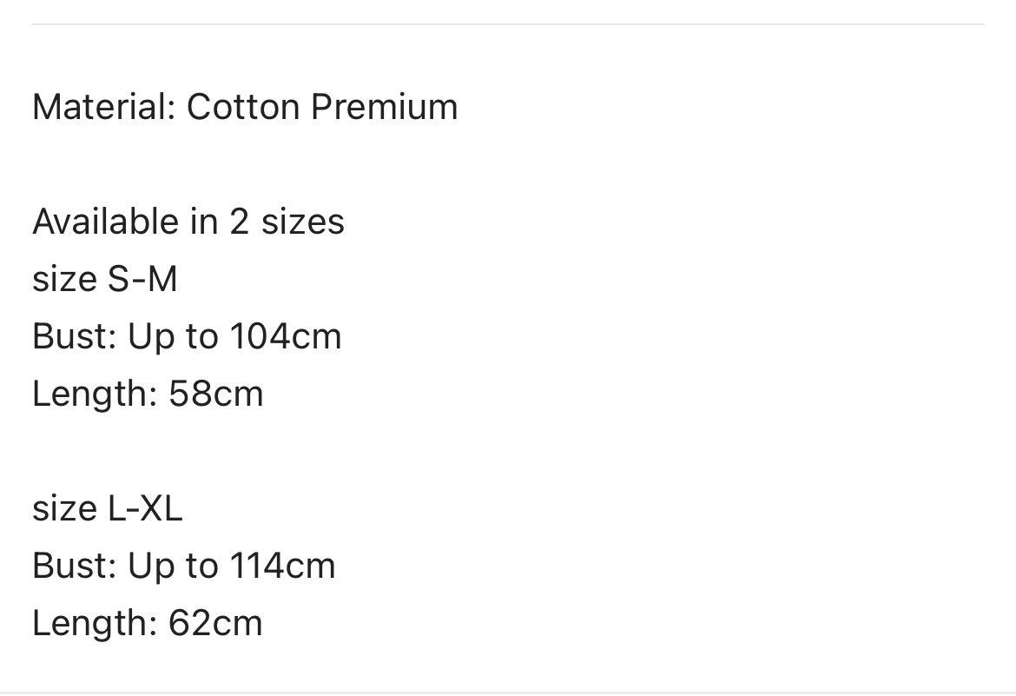Click 'Bust: Up to 114cm' text
Screen dimensions: 1016x696
pos(184,565)
